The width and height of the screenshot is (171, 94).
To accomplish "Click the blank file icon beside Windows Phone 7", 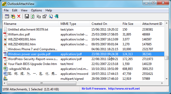I will (5, 49).
